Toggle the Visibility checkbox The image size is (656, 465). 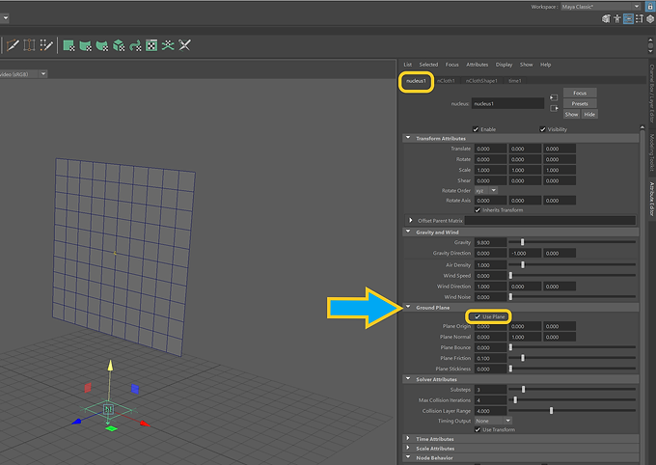click(542, 129)
